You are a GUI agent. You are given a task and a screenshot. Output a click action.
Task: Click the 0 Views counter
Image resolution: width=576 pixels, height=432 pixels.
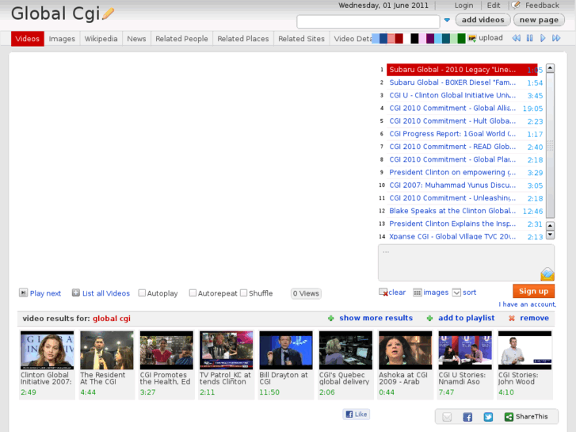click(x=306, y=293)
